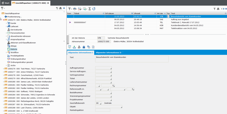Screen dimensions: 227x114
Task: Close the Geschäftspartner (1000275 000) tab
Action: click(48, 3)
